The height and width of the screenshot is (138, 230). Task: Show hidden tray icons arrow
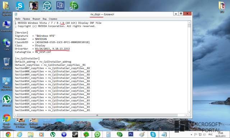192,135
